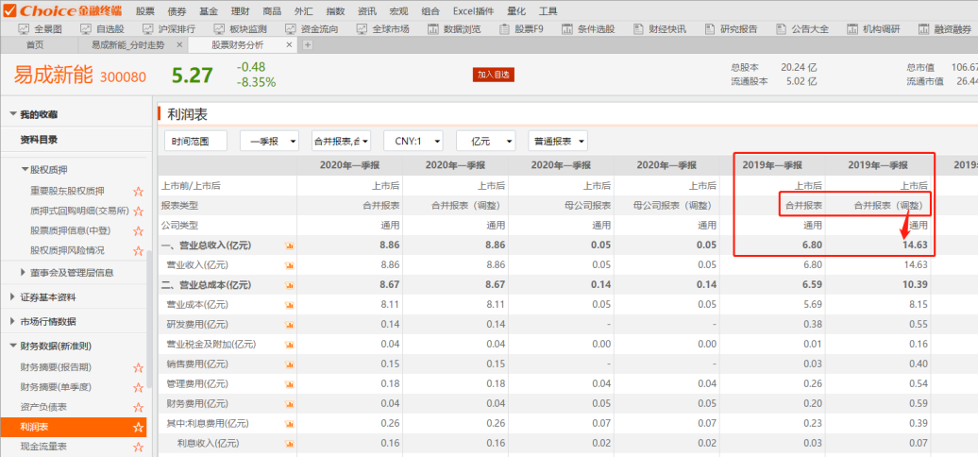The width and height of the screenshot is (978, 457).
Task: Click chart icon beside 财务费用 row
Action: (289, 403)
